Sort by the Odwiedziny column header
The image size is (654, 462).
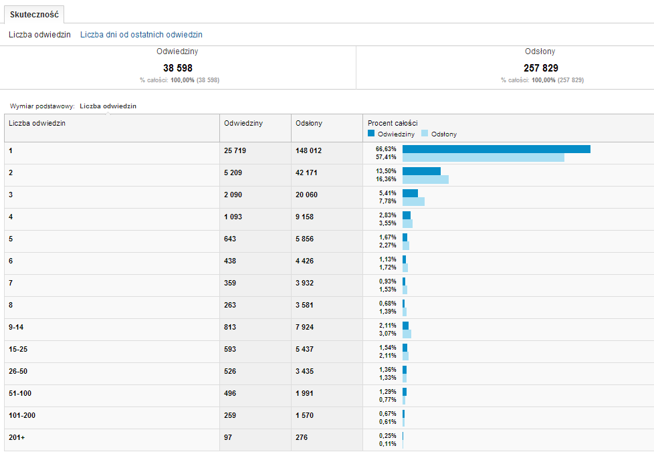(243, 123)
